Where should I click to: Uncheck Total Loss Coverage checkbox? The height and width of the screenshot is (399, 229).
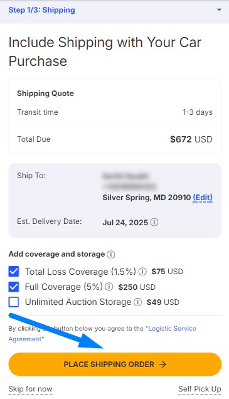14,272
